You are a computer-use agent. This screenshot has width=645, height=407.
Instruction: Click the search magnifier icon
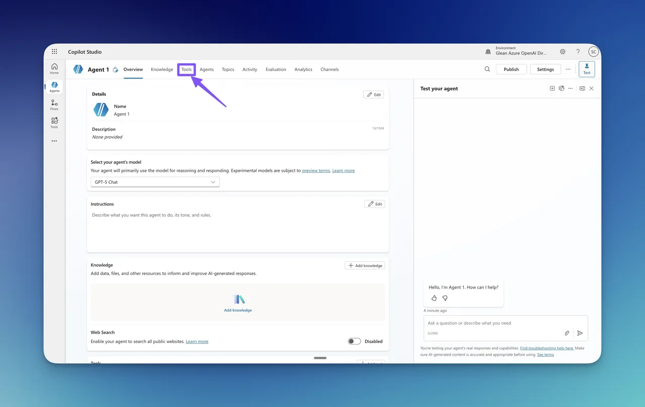tap(487, 70)
